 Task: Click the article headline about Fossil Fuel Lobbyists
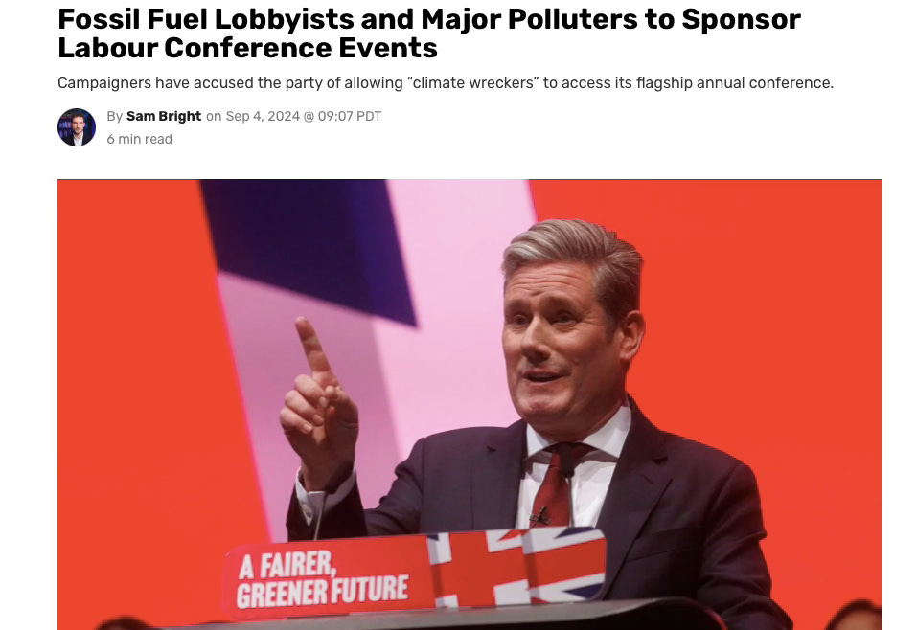pos(428,34)
